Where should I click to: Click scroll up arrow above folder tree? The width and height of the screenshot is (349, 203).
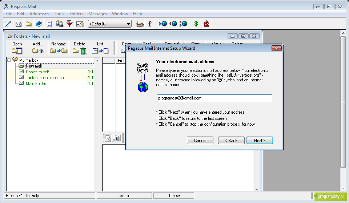[97, 61]
